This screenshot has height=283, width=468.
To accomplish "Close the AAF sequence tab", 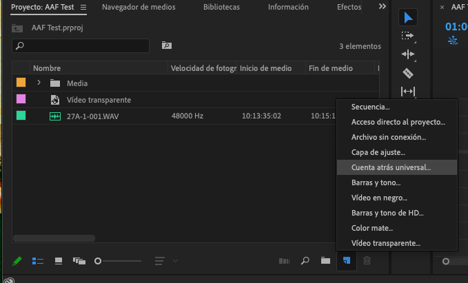I will [x=442, y=7].
